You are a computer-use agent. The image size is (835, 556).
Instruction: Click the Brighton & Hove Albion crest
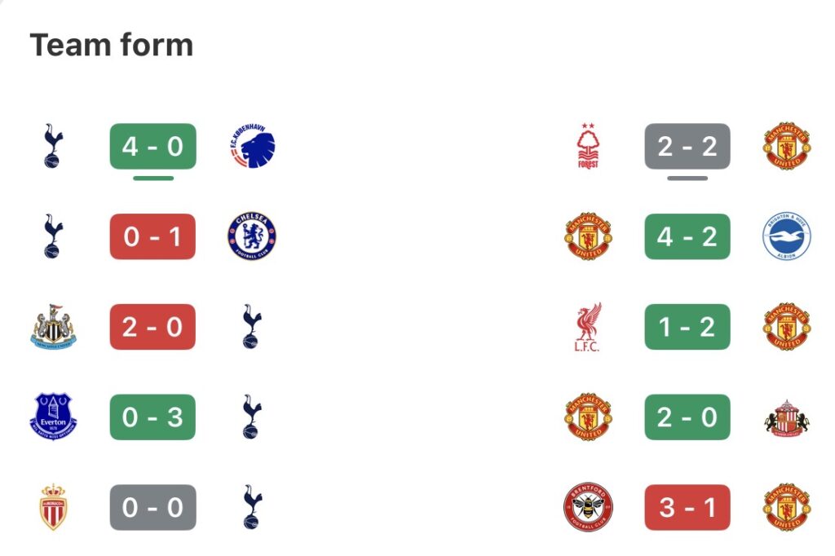(787, 236)
